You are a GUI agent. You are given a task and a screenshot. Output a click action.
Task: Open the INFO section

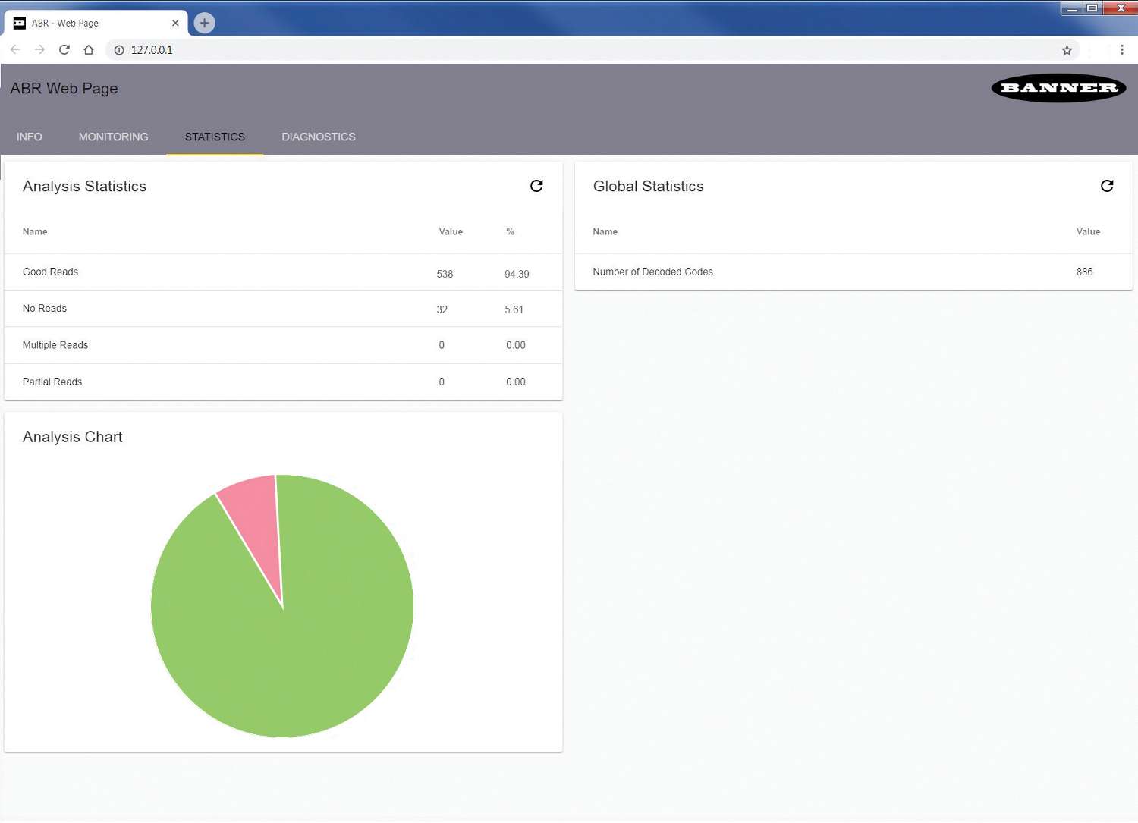coord(29,137)
